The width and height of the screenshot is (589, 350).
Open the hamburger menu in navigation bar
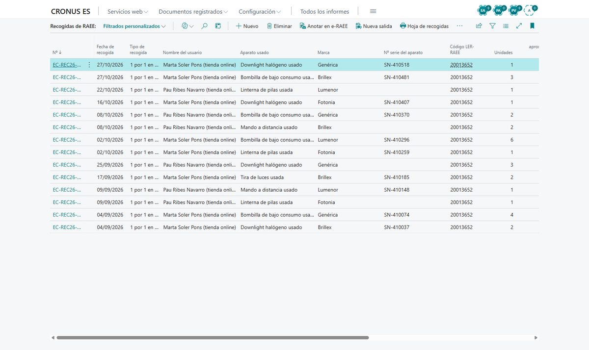[x=373, y=11]
